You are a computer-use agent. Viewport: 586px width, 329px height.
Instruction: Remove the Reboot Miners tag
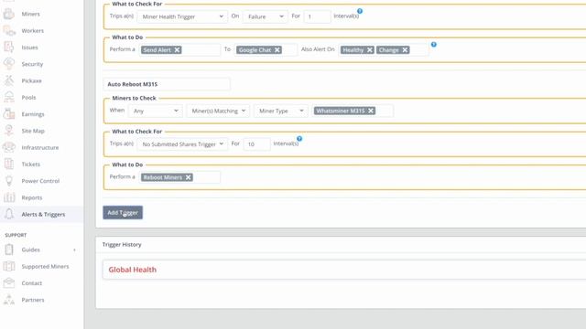[x=189, y=177]
